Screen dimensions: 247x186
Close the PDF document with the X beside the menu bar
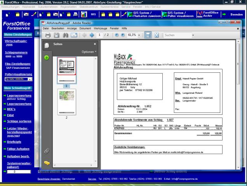pyautogui.click(x=238, y=29)
